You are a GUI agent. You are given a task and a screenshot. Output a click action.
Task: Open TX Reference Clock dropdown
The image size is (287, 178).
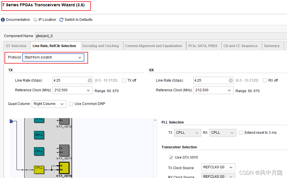click(x=73, y=90)
